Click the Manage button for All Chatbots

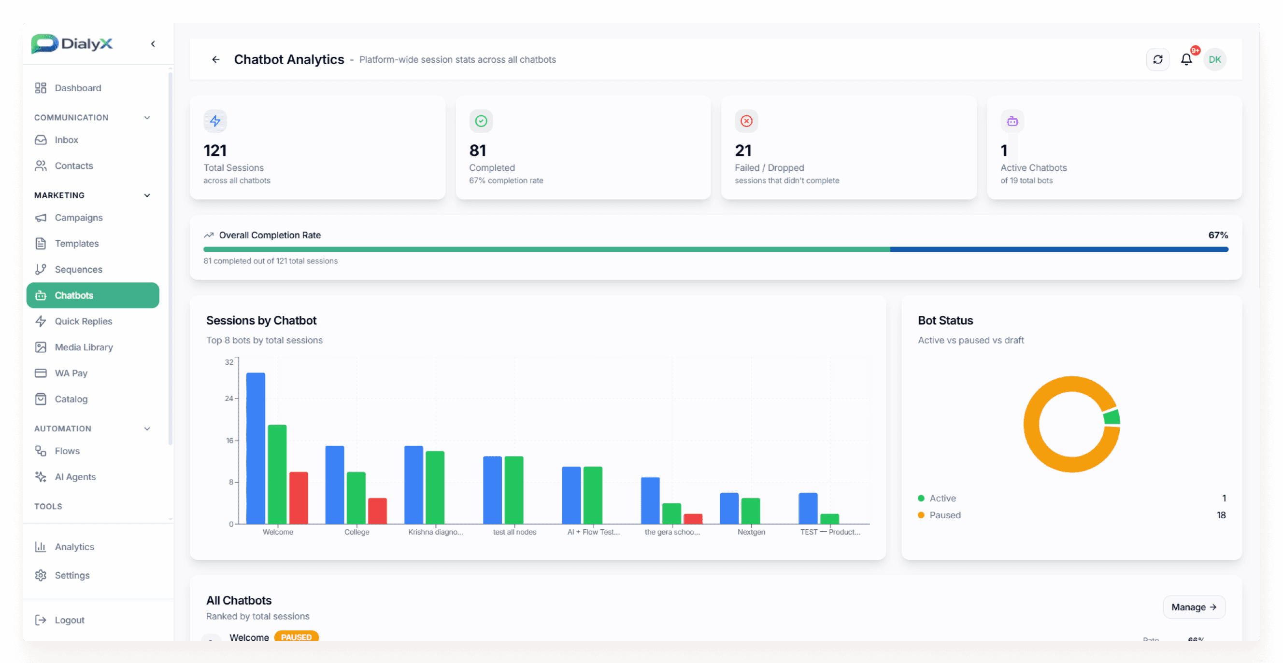1194,607
